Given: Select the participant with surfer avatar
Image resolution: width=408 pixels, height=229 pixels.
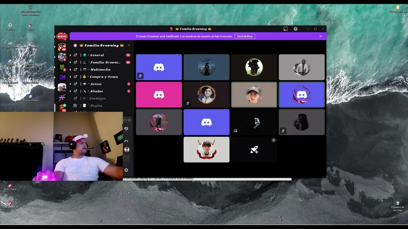Looking at the screenshot, I should pos(254,122).
